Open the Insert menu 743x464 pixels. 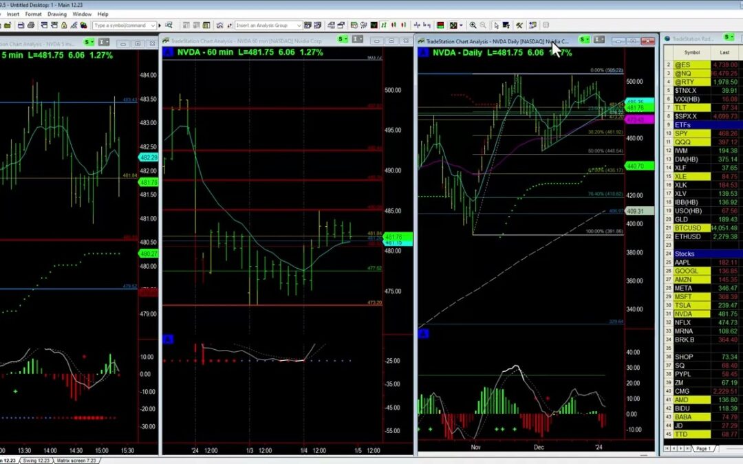(x=13, y=14)
